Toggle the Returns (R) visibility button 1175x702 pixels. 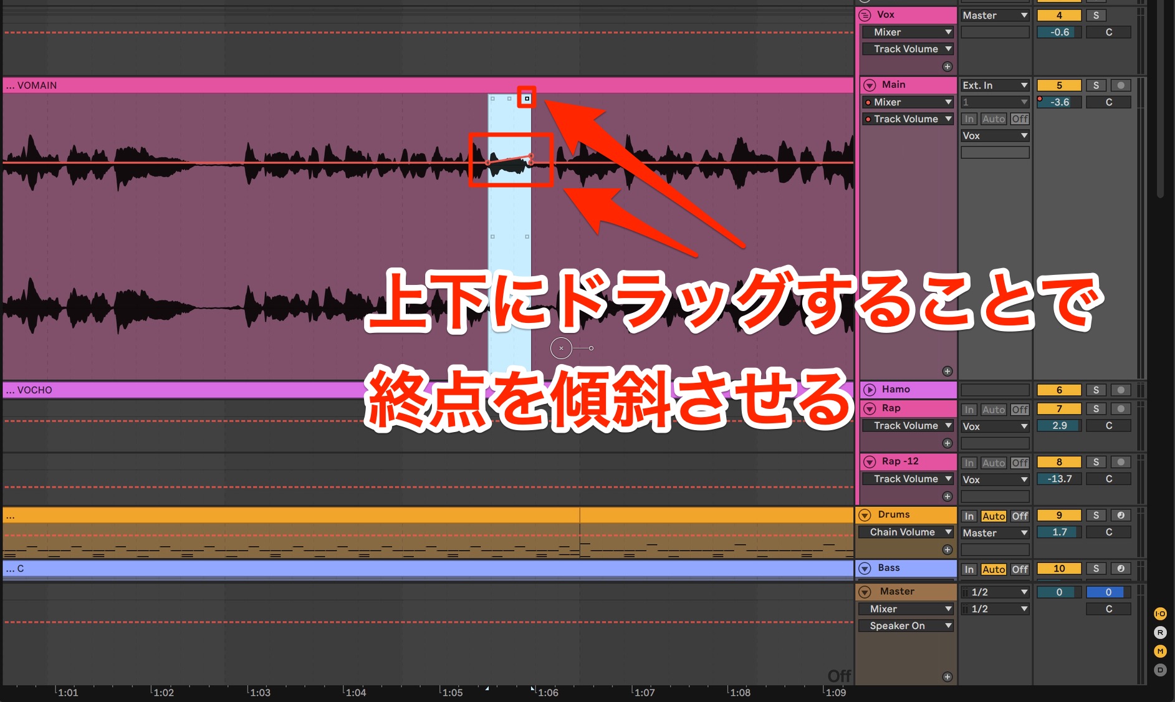pyautogui.click(x=1160, y=632)
